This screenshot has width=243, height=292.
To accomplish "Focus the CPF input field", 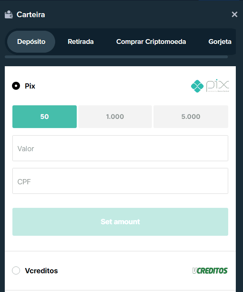I will pos(120,181).
